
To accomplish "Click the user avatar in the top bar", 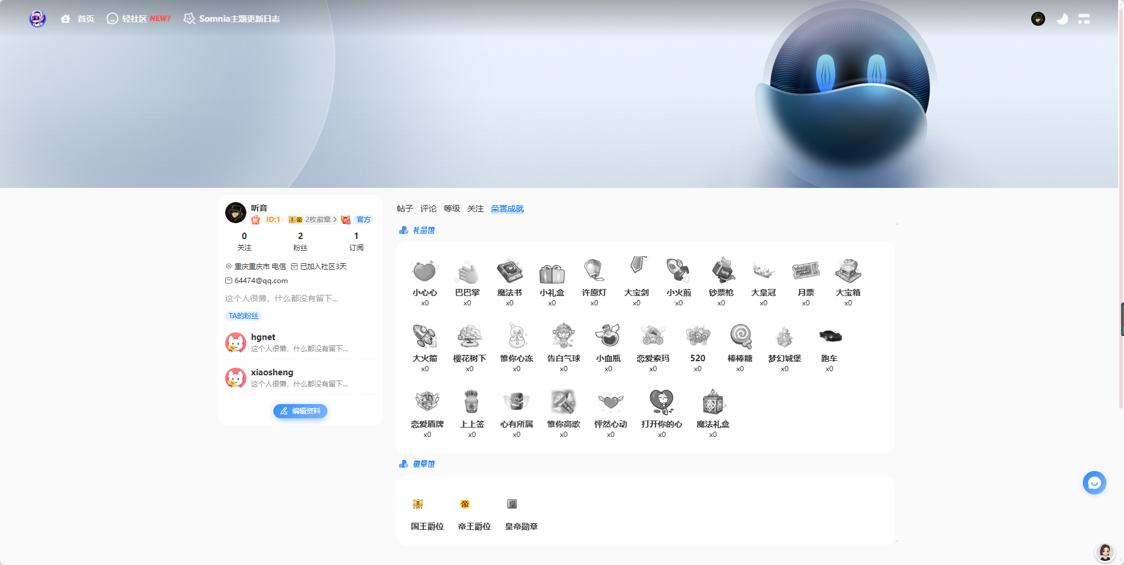I will point(1038,19).
